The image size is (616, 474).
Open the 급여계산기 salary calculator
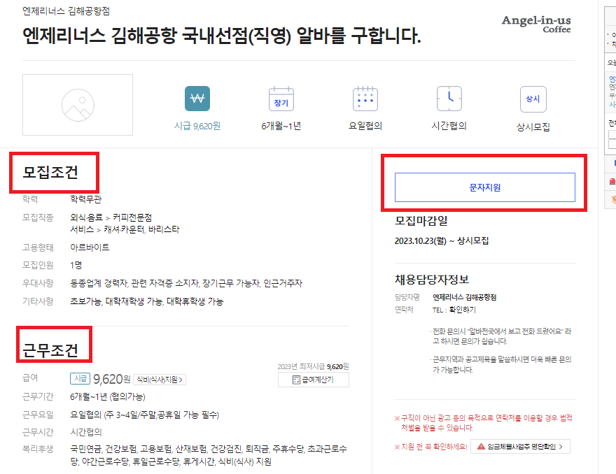(314, 380)
